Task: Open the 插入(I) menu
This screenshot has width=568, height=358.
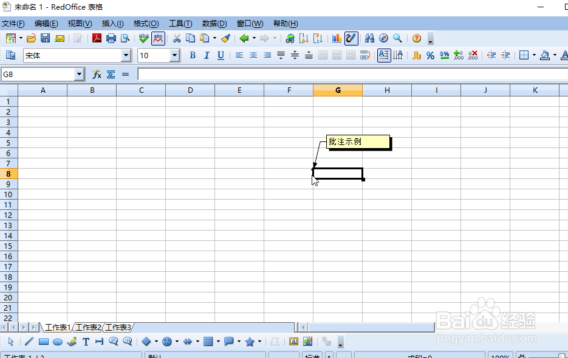Action: click(x=112, y=24)
